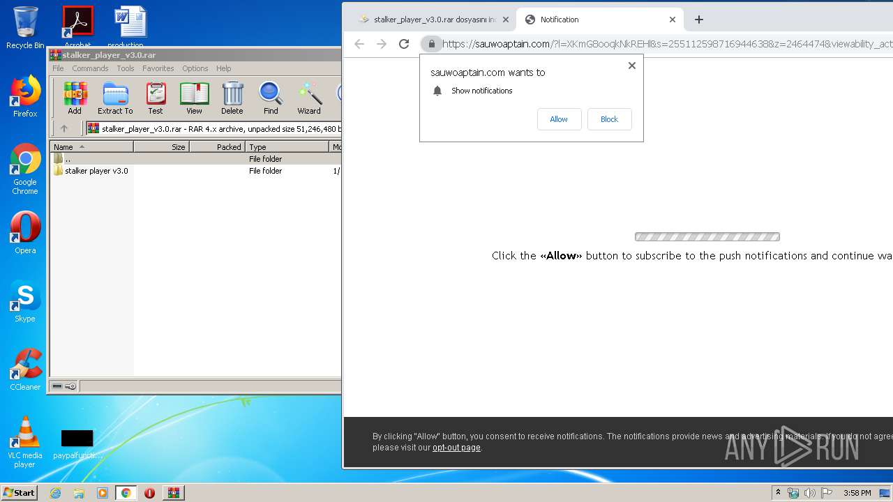Screen dimensions: 893x502
Task: Click the striped loading progress bar
Action: click(x=707, y=237)
